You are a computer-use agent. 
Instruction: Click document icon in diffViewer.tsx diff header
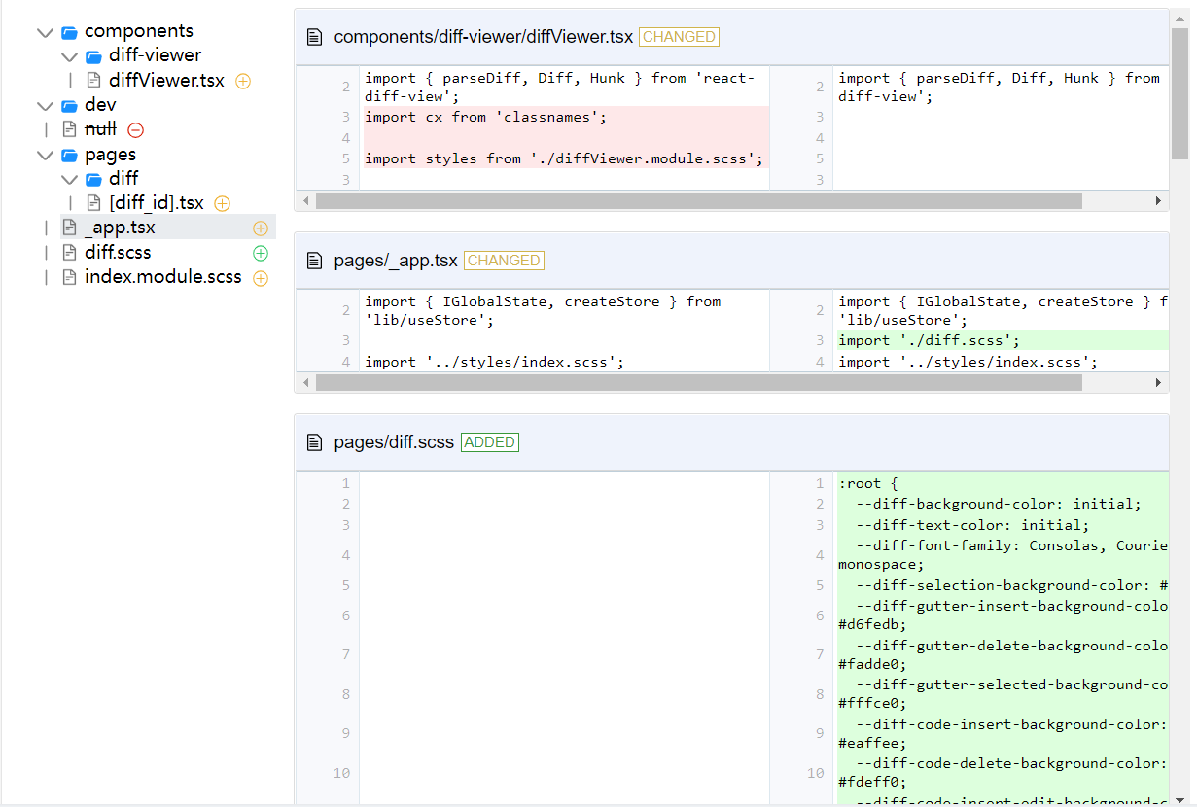pos(314,37)
